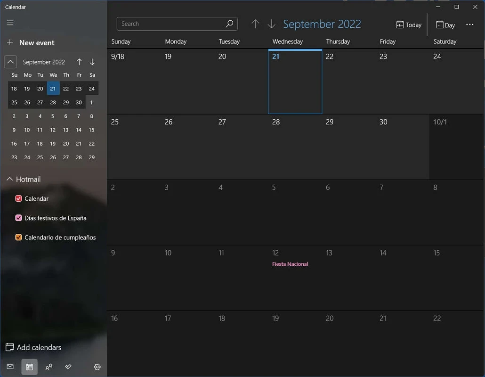Uncheck Calendario de cumpleaños calendar
This screenshot has height=377, width=485.
click(x=18, y=238)
